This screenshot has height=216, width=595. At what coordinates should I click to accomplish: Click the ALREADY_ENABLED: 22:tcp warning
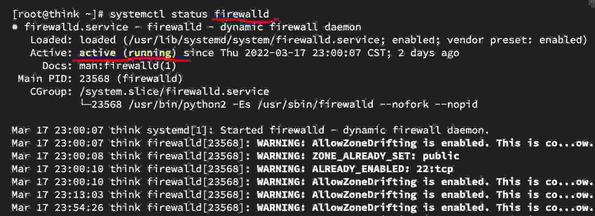point(382,169)
